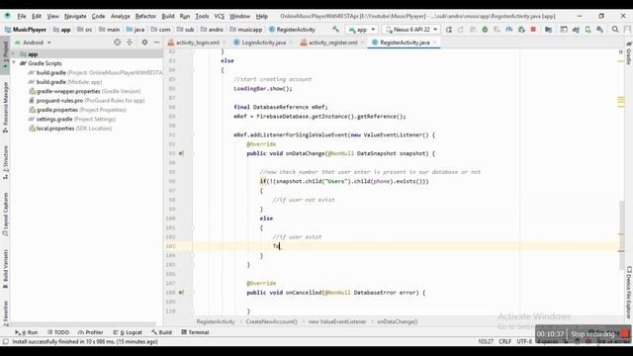Fold the else block at line 84

click(193, 70)
